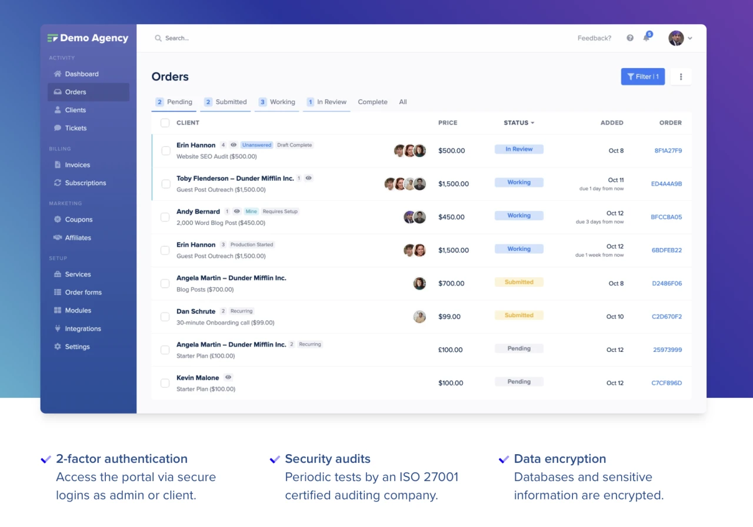Click eye icon next to Kevin Malone
The width and height of the screenshot is (753, 527).
coord(228,377)
